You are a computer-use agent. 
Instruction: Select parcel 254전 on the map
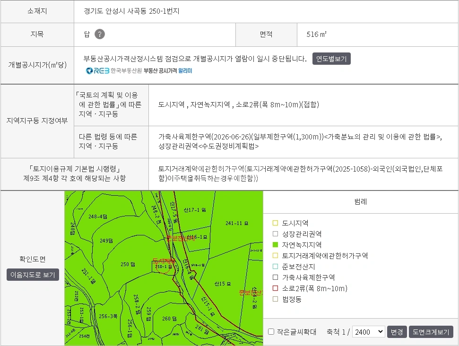[x=84, y=336]
